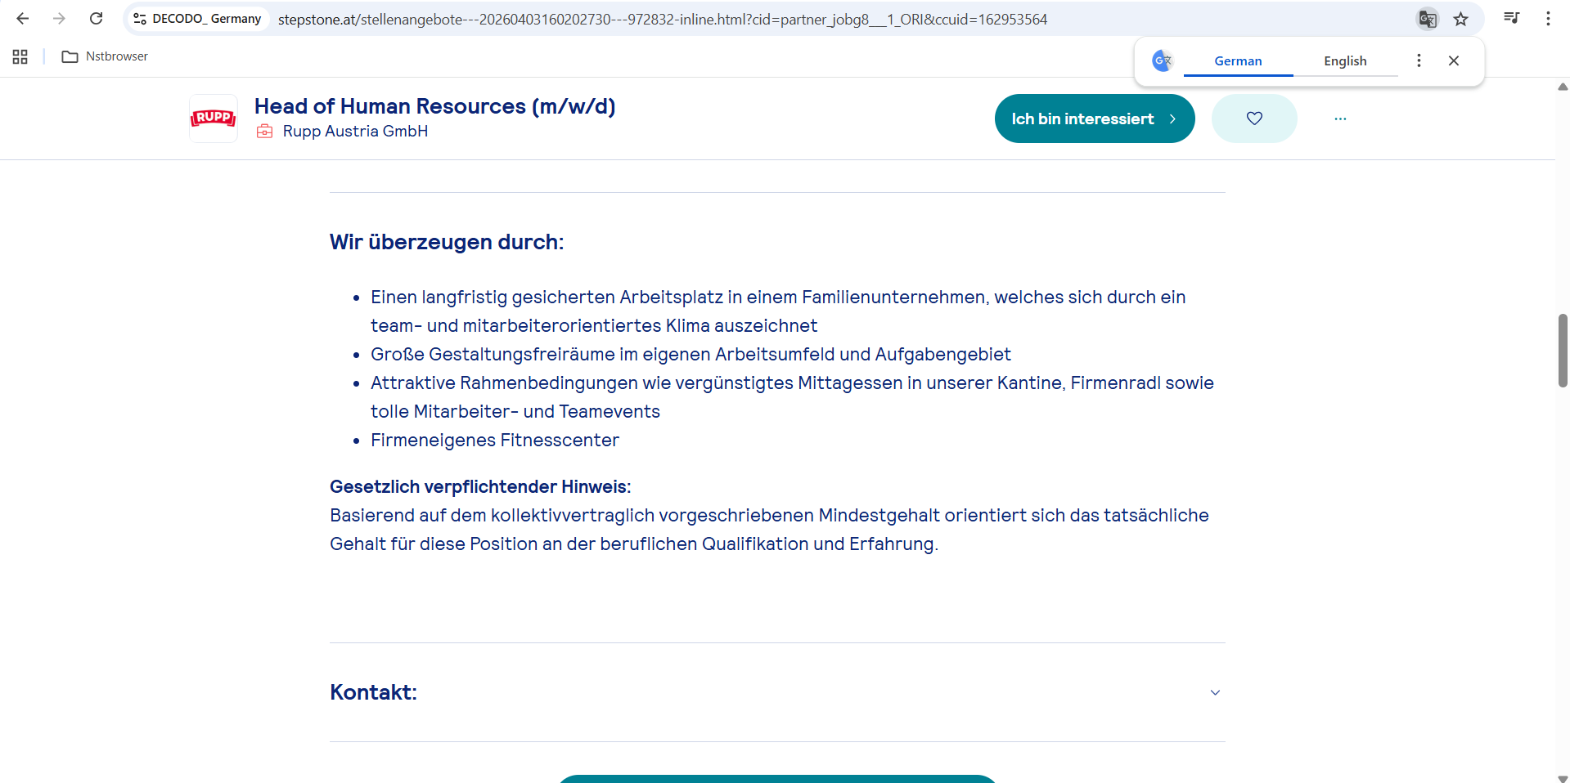
Task: Open the Rupp Austria GmbH company link
Action: 355,132
